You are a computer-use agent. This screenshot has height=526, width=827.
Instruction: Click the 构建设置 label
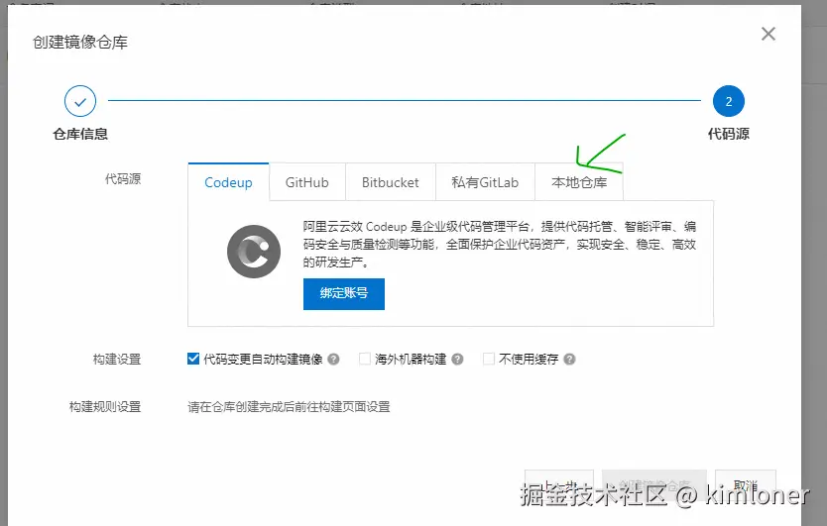pyautogui.click(x=117, y=360)
